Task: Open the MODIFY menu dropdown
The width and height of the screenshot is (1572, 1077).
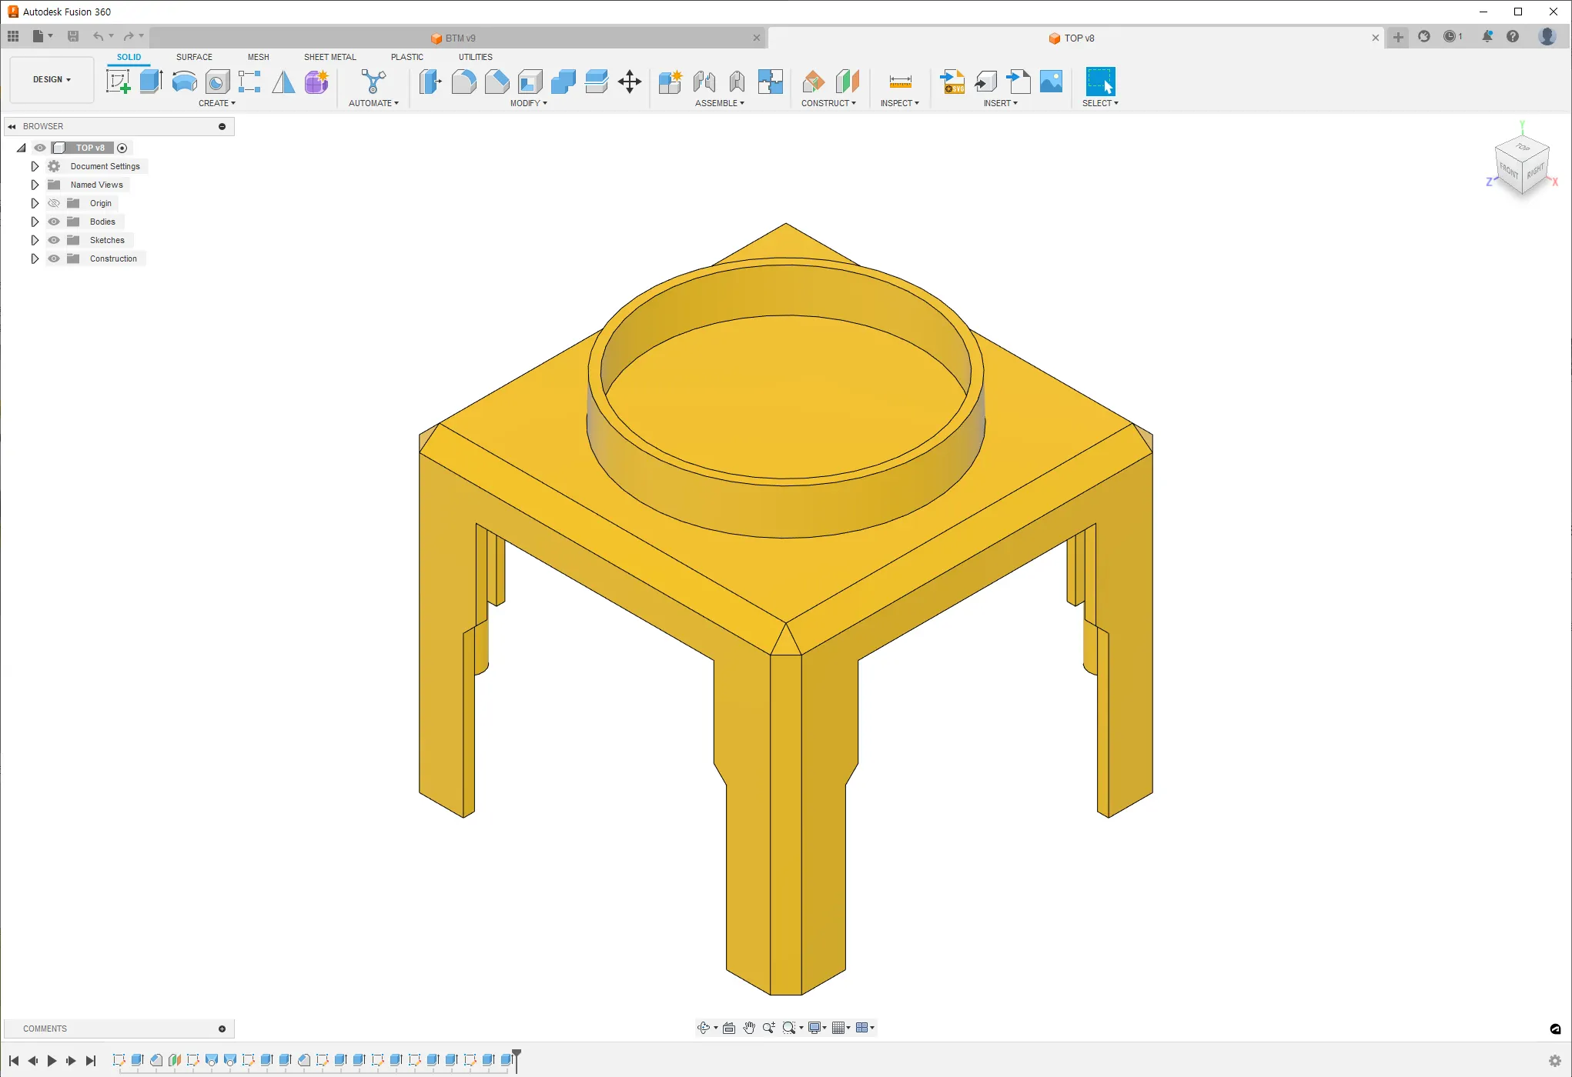Action: tap(528, 103)
